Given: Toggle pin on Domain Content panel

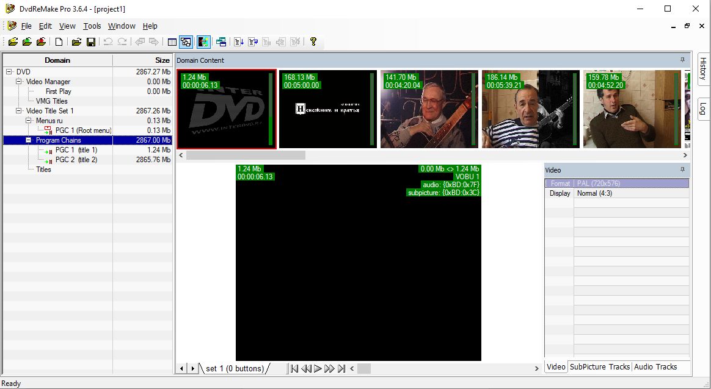Looking at the screenshot, I should click(x=682, y=60).
